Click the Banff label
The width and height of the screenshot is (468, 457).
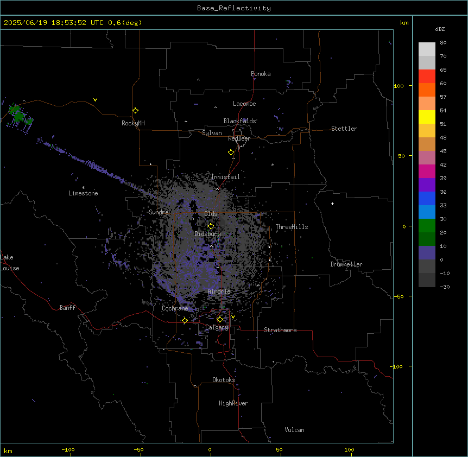click(67, 308)
